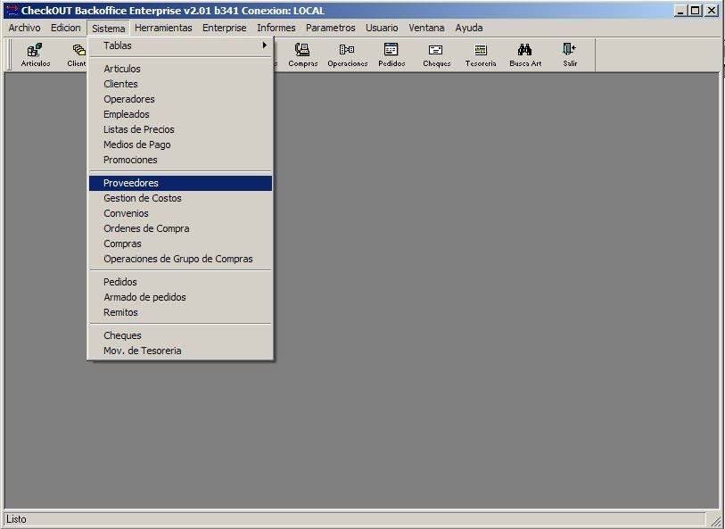
Task: Click the Busca Art binoculars icon
Action: tap(524, 55)
